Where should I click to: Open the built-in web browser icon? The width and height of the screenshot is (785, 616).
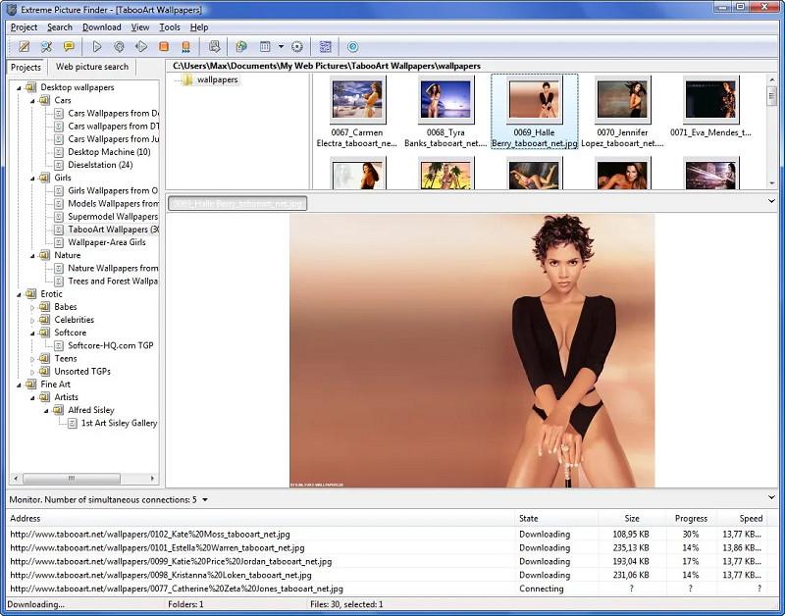click(x=242, y=47)
